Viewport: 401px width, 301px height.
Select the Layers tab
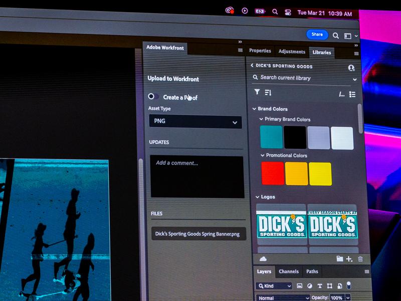click(264, 271)
